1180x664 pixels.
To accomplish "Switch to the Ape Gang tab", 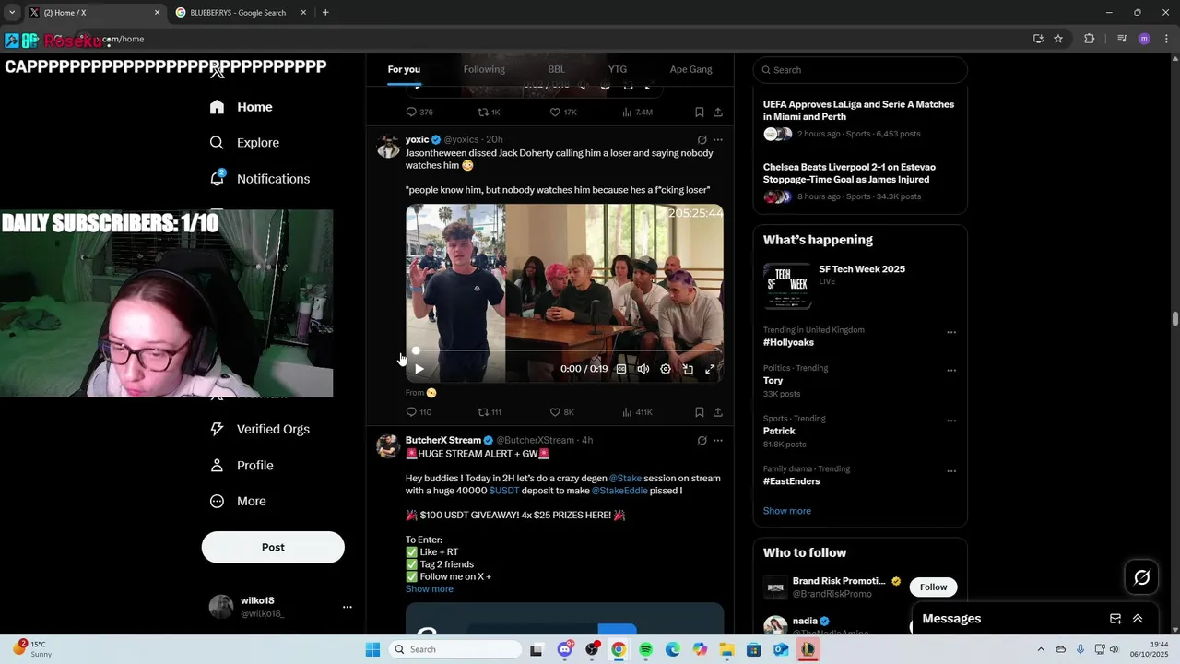I will (690, 69).
